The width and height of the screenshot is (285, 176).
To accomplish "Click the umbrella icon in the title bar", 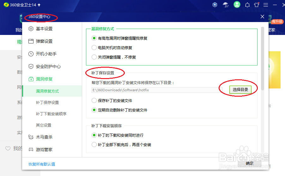I will coord(226,5).
